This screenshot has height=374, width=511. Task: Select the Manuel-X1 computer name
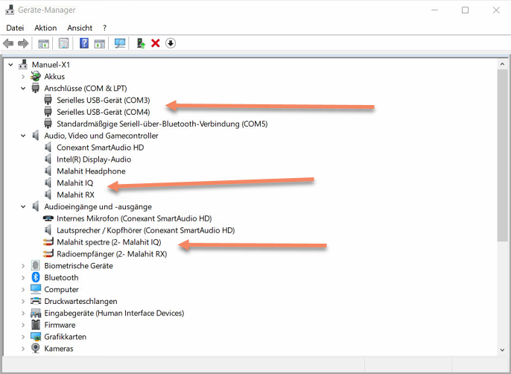click(51, 65)
